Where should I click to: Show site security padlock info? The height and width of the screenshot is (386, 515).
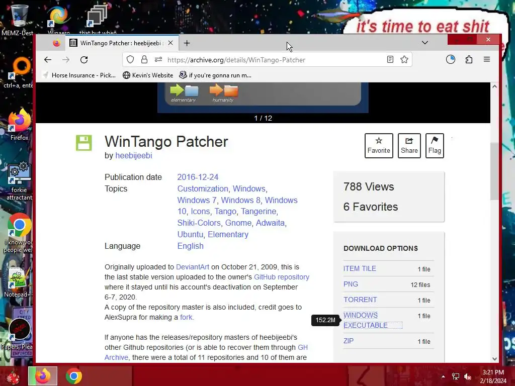pos(144,60)
